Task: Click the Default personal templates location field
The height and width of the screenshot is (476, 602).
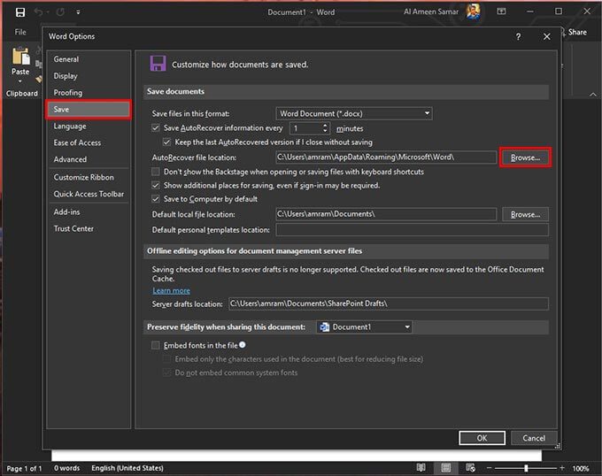Action: point(412,230)
